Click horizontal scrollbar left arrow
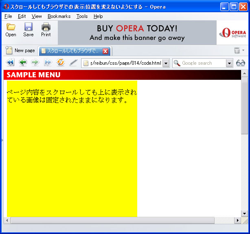Image resolution: width=250 pixels, height=234 pixels. (7, 220)
